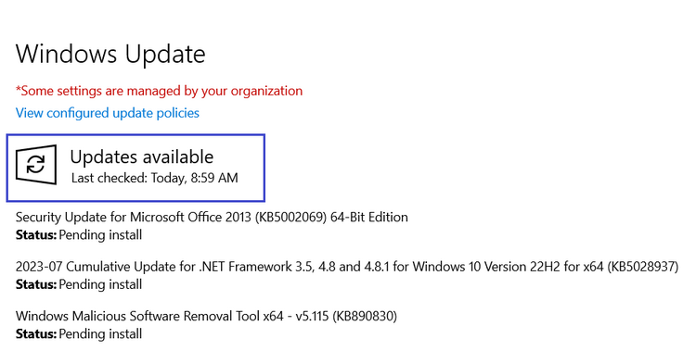Click the Windows Update sync arrows icon

[36, 165]
